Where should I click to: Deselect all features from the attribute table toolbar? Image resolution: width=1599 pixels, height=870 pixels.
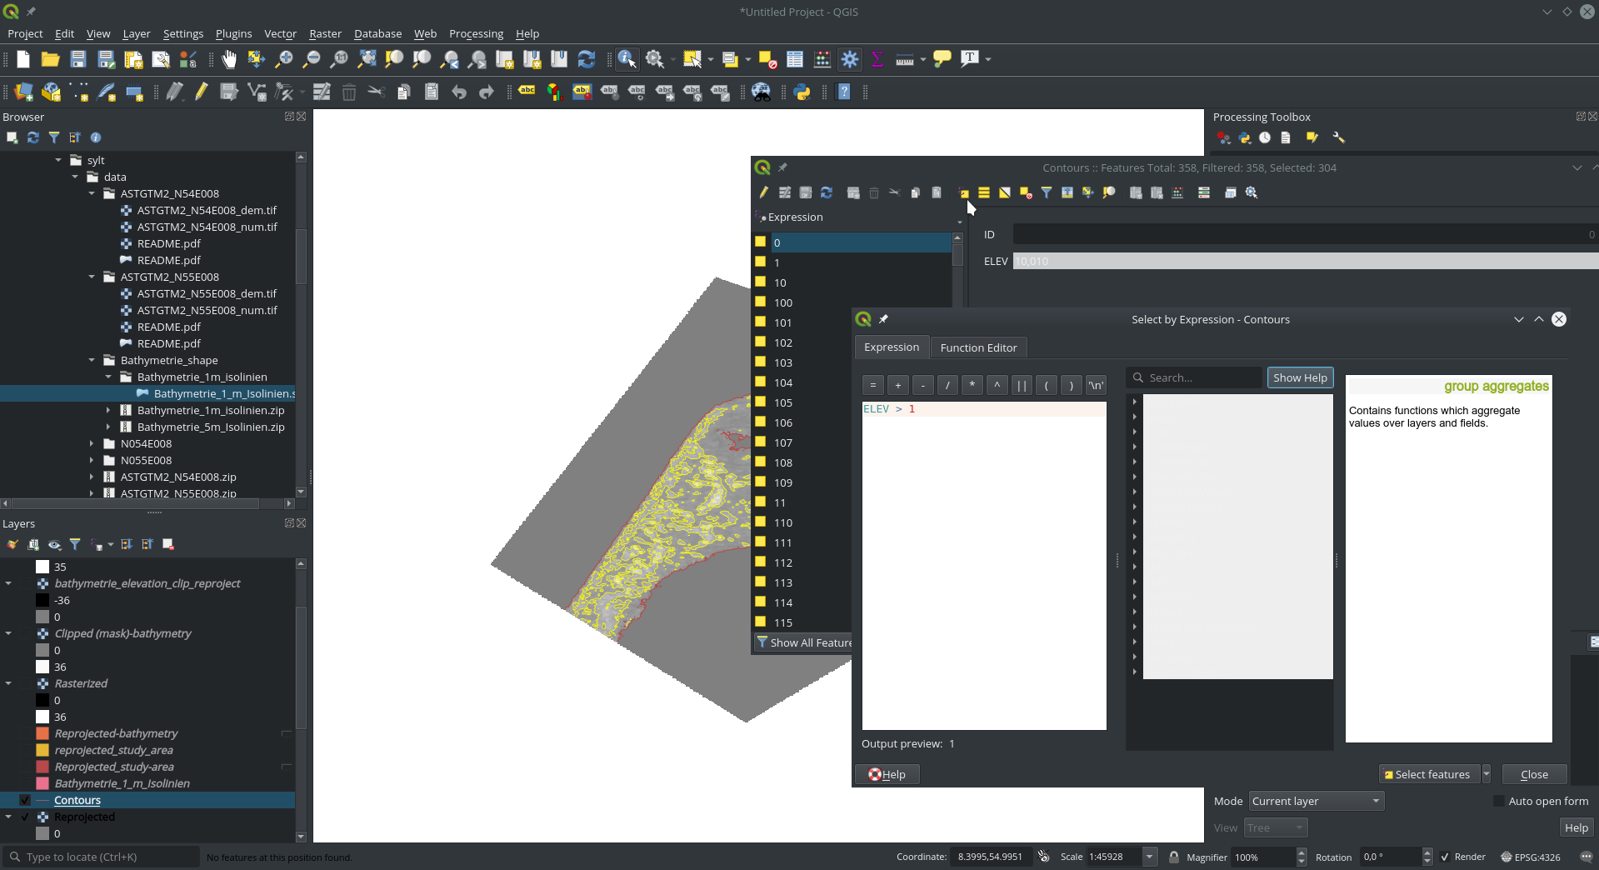point(1024,192)
